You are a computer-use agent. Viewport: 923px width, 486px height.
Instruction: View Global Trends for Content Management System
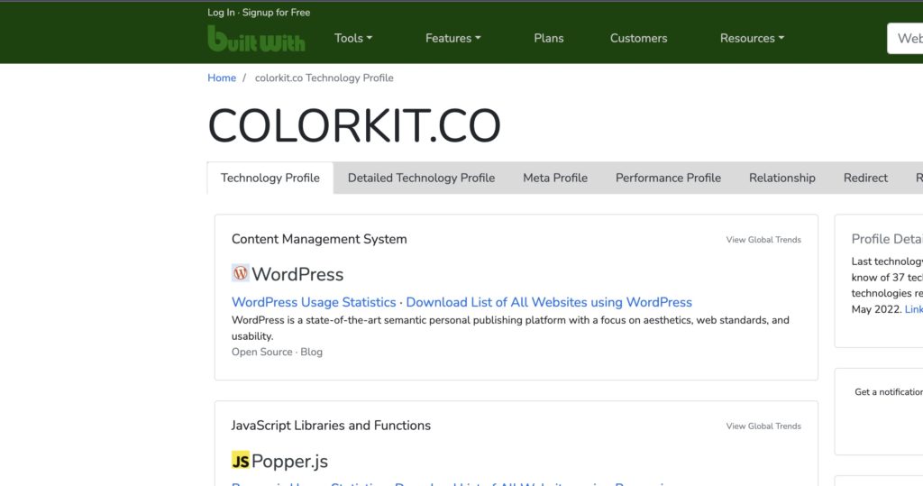763,240
